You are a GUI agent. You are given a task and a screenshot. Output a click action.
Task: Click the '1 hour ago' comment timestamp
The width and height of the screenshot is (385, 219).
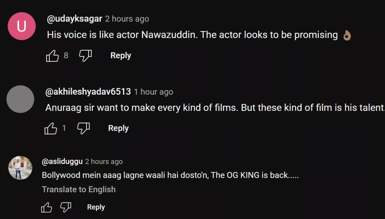(x=153, y=92)
